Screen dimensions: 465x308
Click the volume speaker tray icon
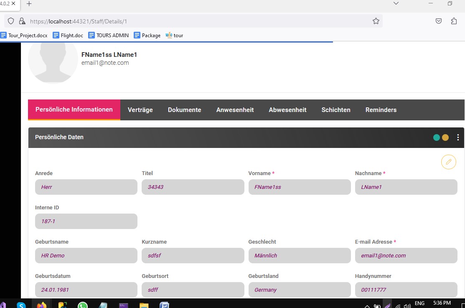pos(407,306)
